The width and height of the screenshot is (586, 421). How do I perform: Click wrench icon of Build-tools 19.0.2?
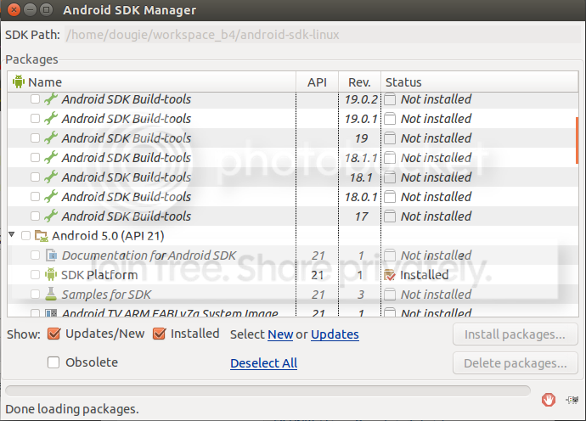point(51,99)
